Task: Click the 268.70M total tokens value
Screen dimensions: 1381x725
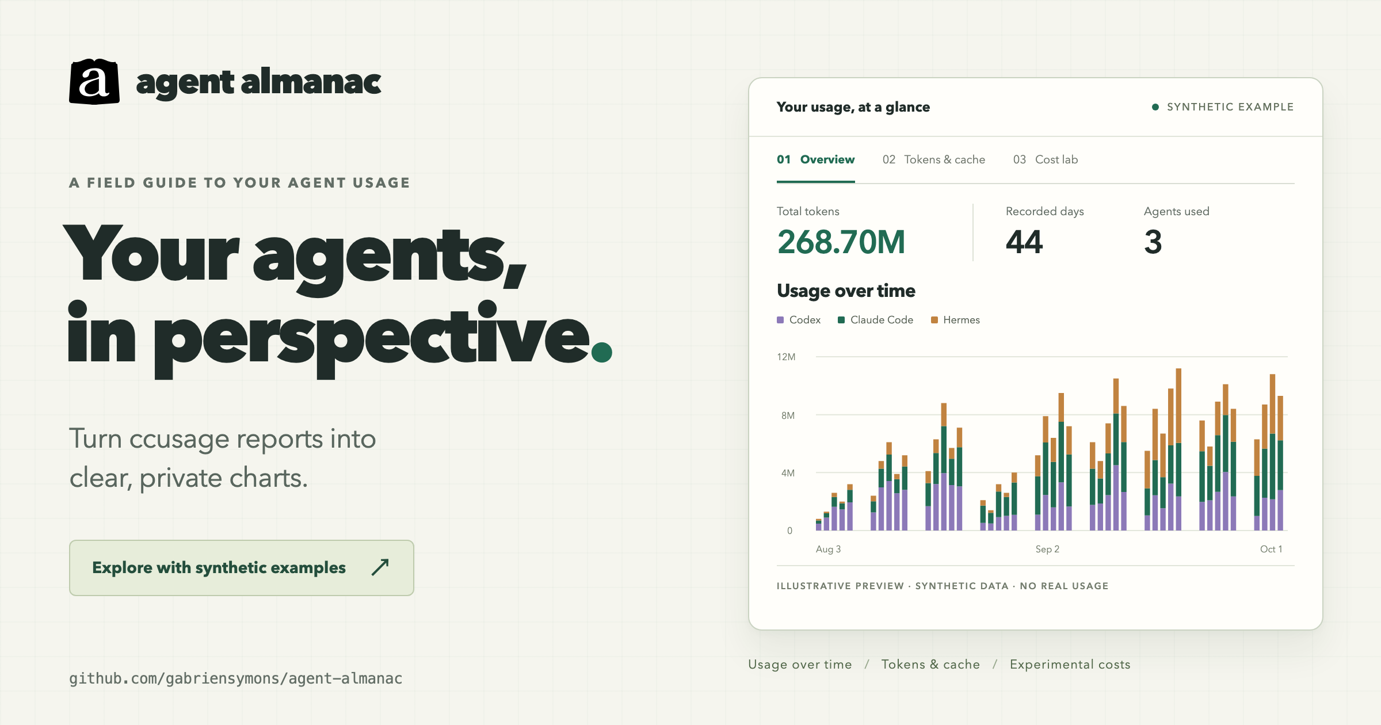Action: click(x=841, y=242)
